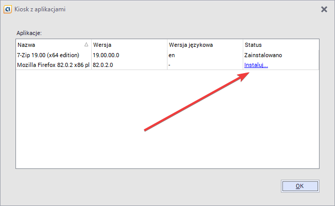
Task: Click the Wersja column header
Action: pyautogui.click(x=129, y=45)
